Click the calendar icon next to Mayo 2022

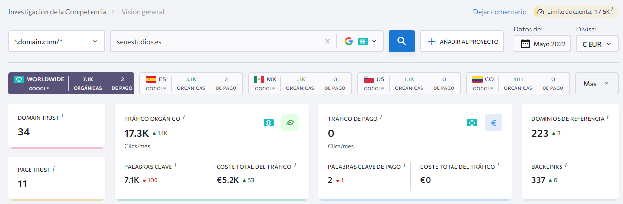[525, 44]
